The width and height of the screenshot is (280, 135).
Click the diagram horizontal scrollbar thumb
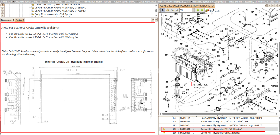pos(209,113)
